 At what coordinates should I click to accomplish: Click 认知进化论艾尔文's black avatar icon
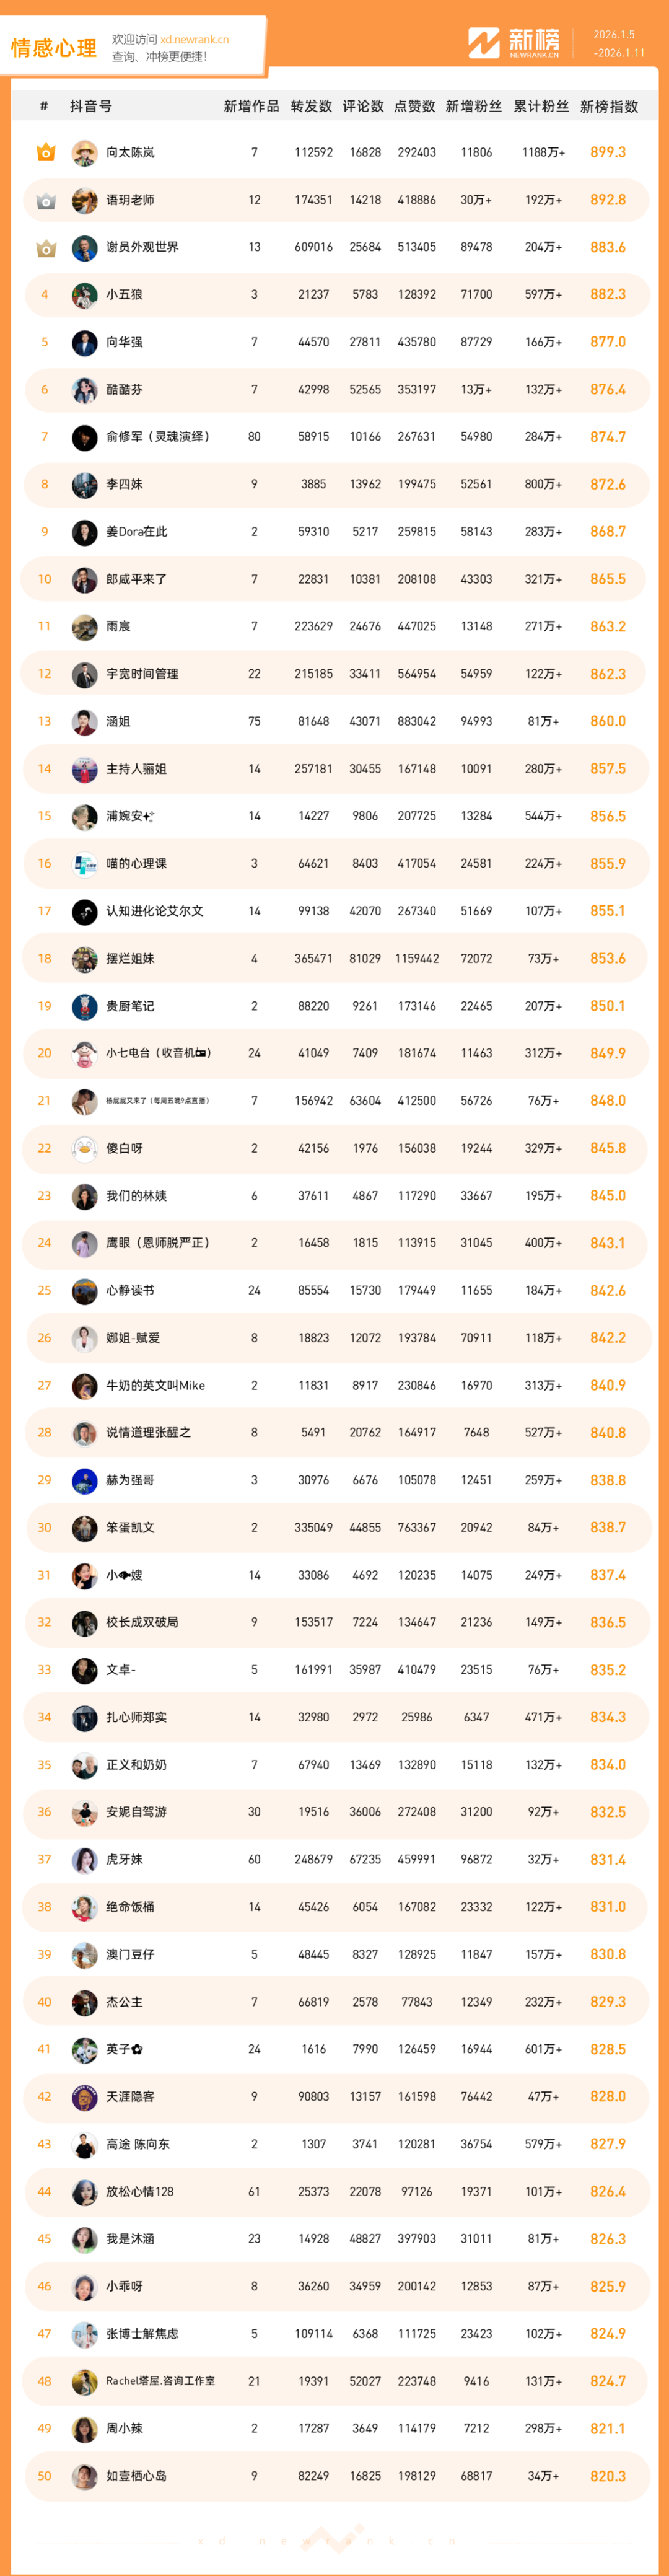85,911
